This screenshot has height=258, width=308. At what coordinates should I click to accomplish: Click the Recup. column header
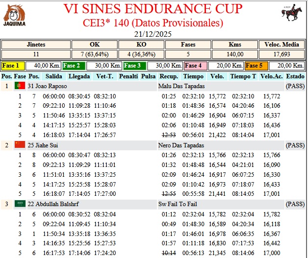pyautogui.click(x=169, y=76)
